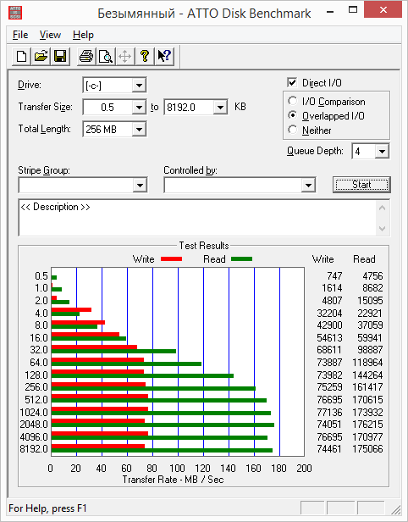Image resolution: width=408 pixels, height=522 pixels.
Task: Open the Controlled by dropdown
Action: [x=308, y=185]
